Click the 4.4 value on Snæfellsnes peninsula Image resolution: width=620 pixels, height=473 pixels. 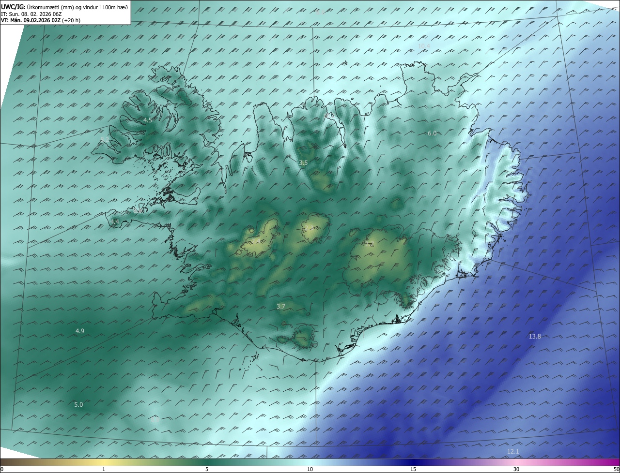pos(115,222)
